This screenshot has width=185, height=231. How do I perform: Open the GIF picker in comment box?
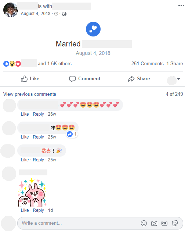pos(164,223)
